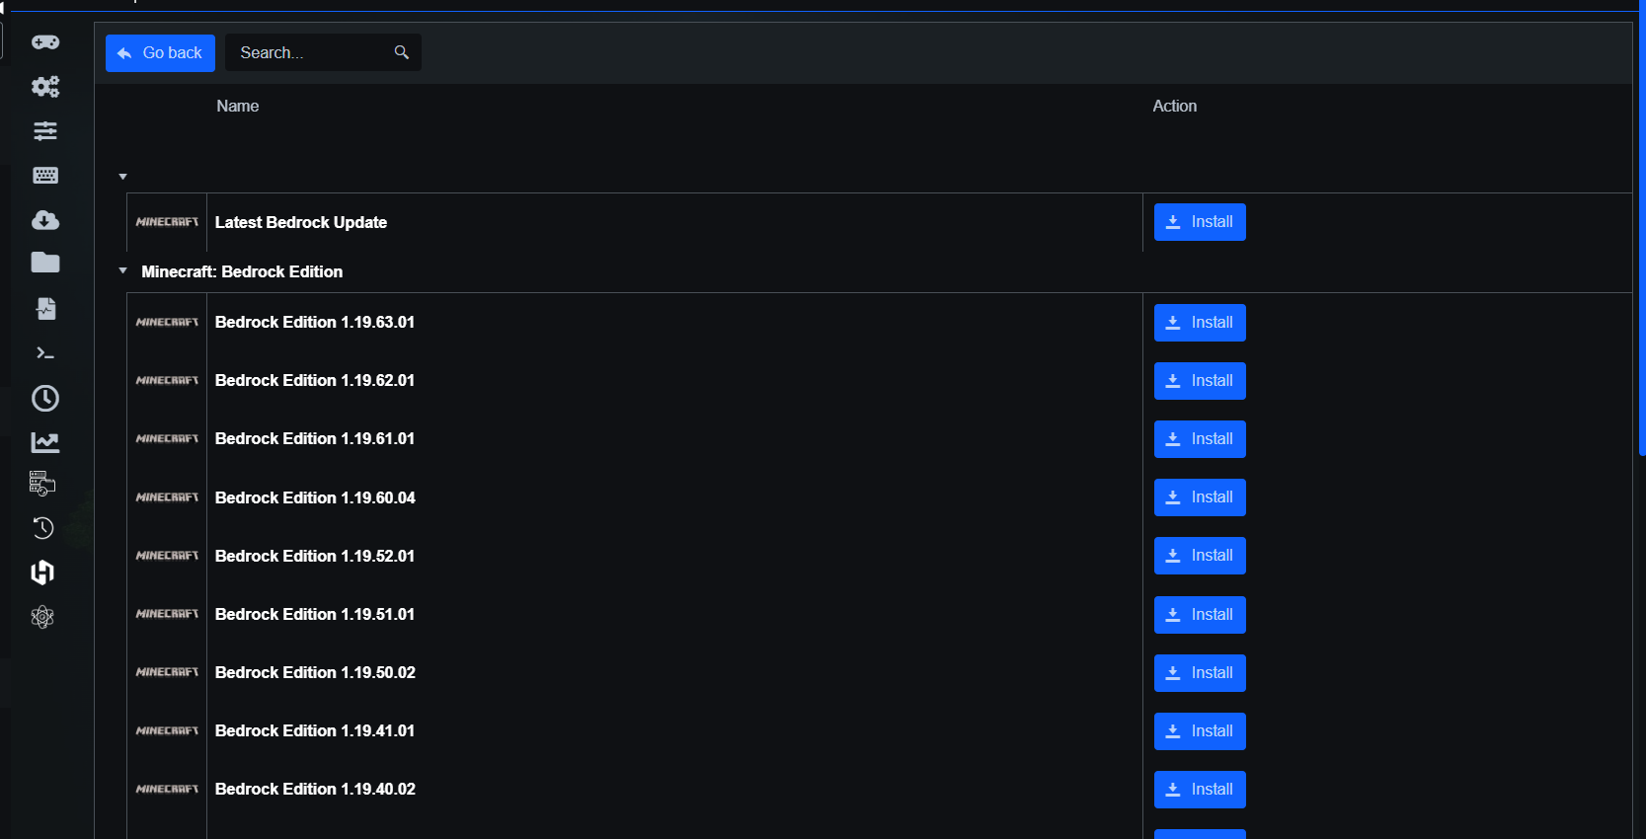Open the folder file manager icon
Image resolution: width=1646 pixels, height=839 pixels.
(45, 263)
